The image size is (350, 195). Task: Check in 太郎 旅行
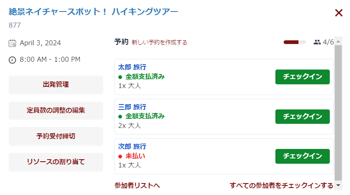click(x=302, y=77)
